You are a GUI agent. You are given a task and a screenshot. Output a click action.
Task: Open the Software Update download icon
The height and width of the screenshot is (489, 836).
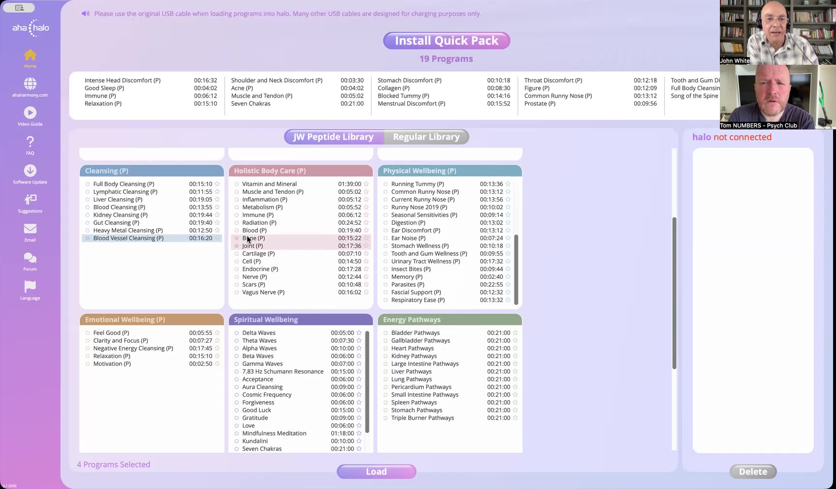[x=30, y=171]
